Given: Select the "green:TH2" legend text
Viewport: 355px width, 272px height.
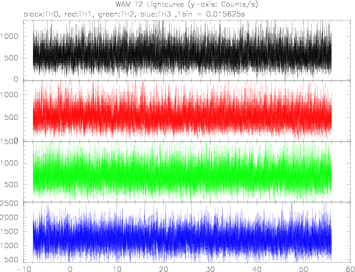Looking at the screenshot, I should (117, 15).
